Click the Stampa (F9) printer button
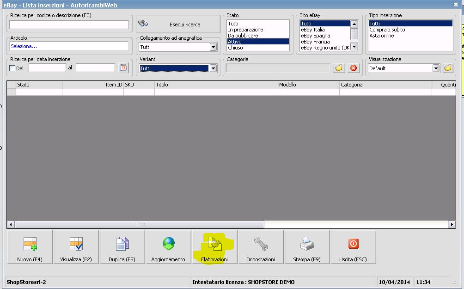The image size is (464, 289). click(307, 247)
